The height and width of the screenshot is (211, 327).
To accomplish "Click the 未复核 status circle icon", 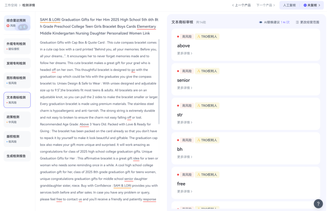I will click(305, 5).
